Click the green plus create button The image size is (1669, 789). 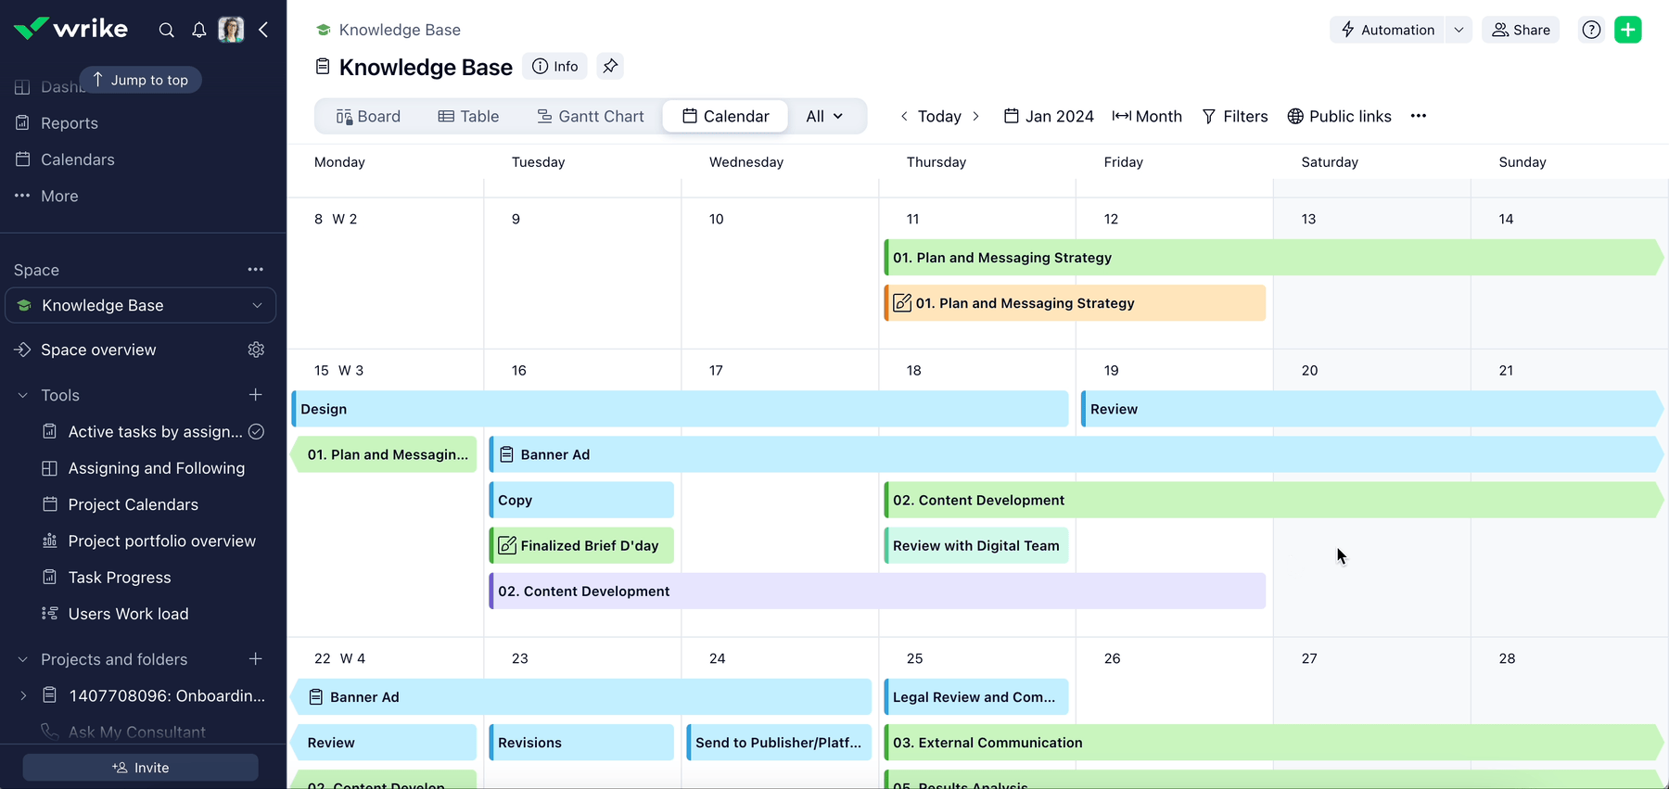[x=1627, y=30]
